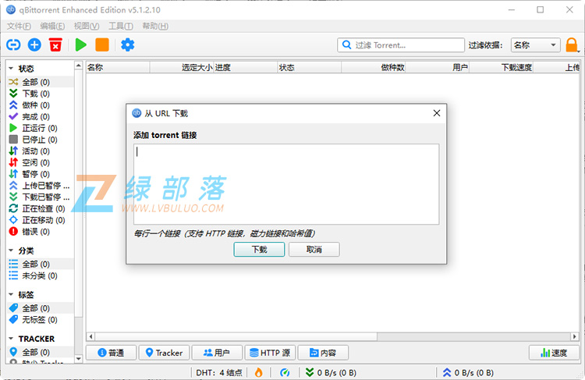Switch to the Tracker tab

click(x=164, y=353)
